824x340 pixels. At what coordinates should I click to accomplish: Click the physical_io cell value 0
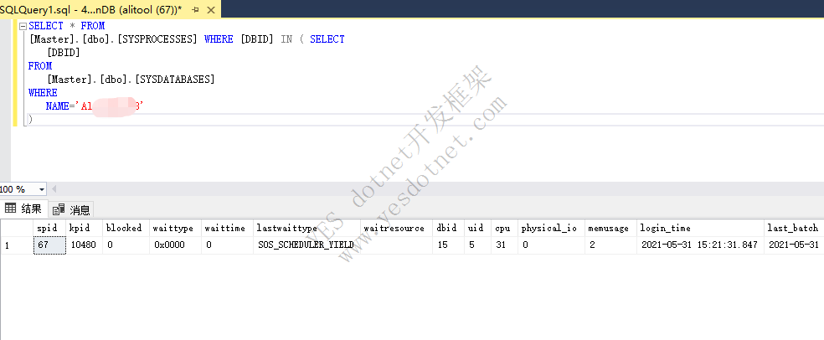551,245
